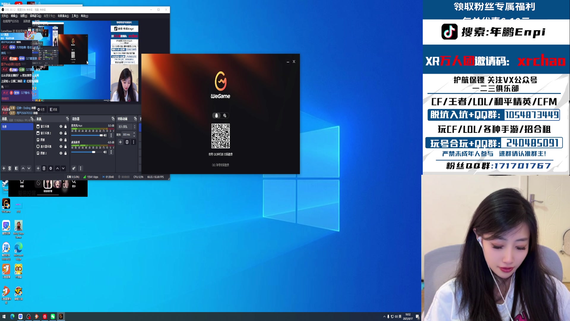Open the 桌面音频 options dots menu
Screen dimensions: 570x321
pos(111,152)
